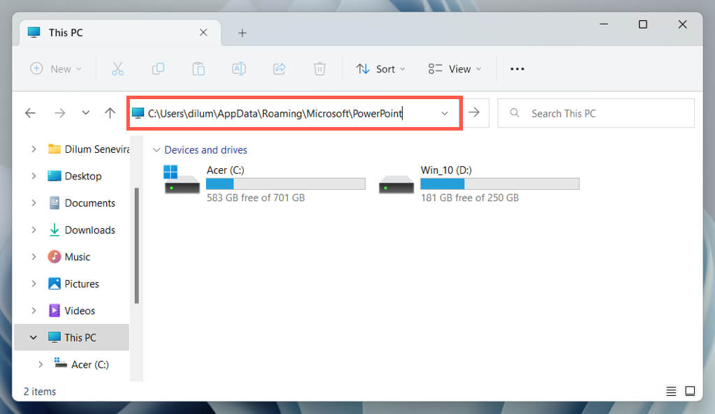Click the Rename icon in toolbar
The image size is (715, 414).
239,69
